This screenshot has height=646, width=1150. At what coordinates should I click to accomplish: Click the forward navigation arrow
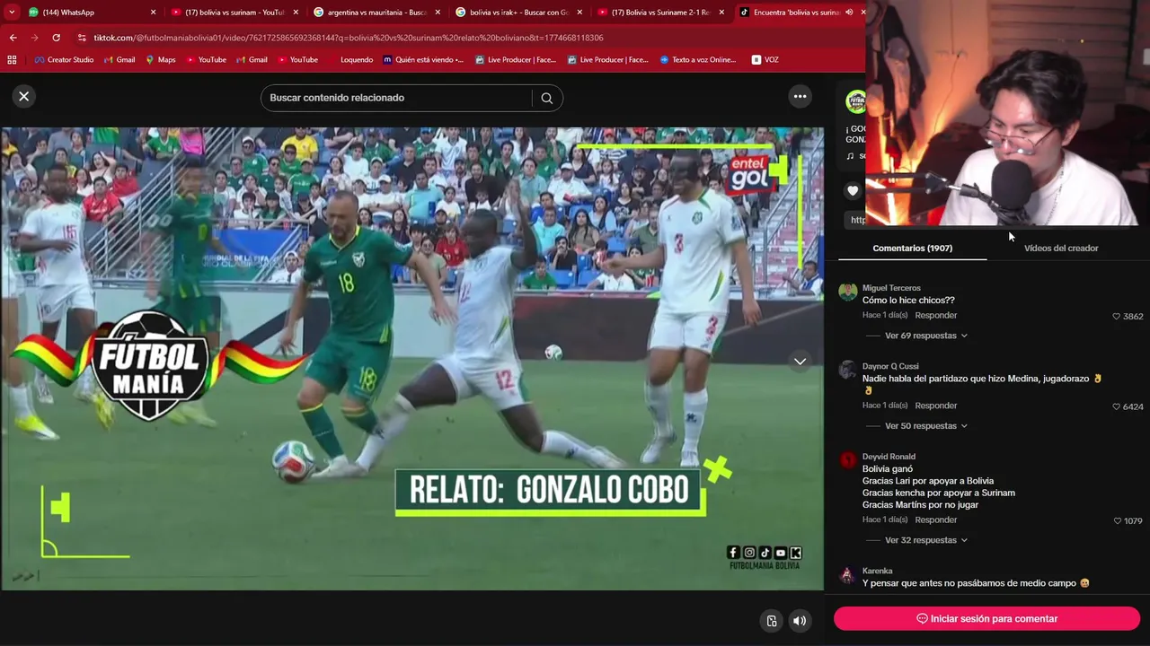(34, 38)
